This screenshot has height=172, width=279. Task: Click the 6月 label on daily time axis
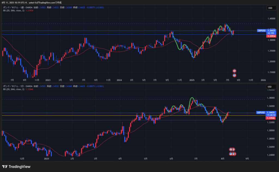171,159
